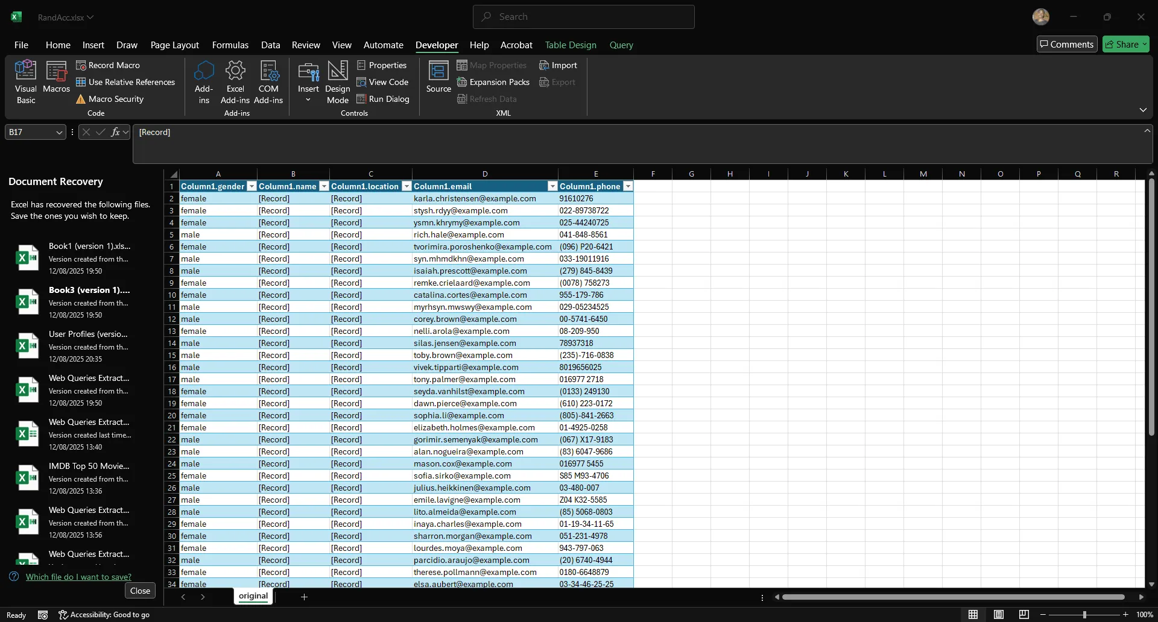Switch to Page Break Preview

click(x=1024, y=615)
